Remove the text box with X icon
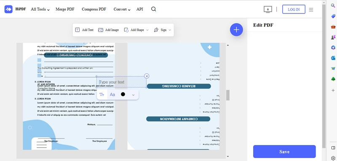337x161 pixels. (147, 76)
